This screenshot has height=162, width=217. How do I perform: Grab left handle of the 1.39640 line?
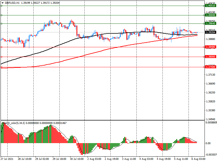(x=1, y=23)
